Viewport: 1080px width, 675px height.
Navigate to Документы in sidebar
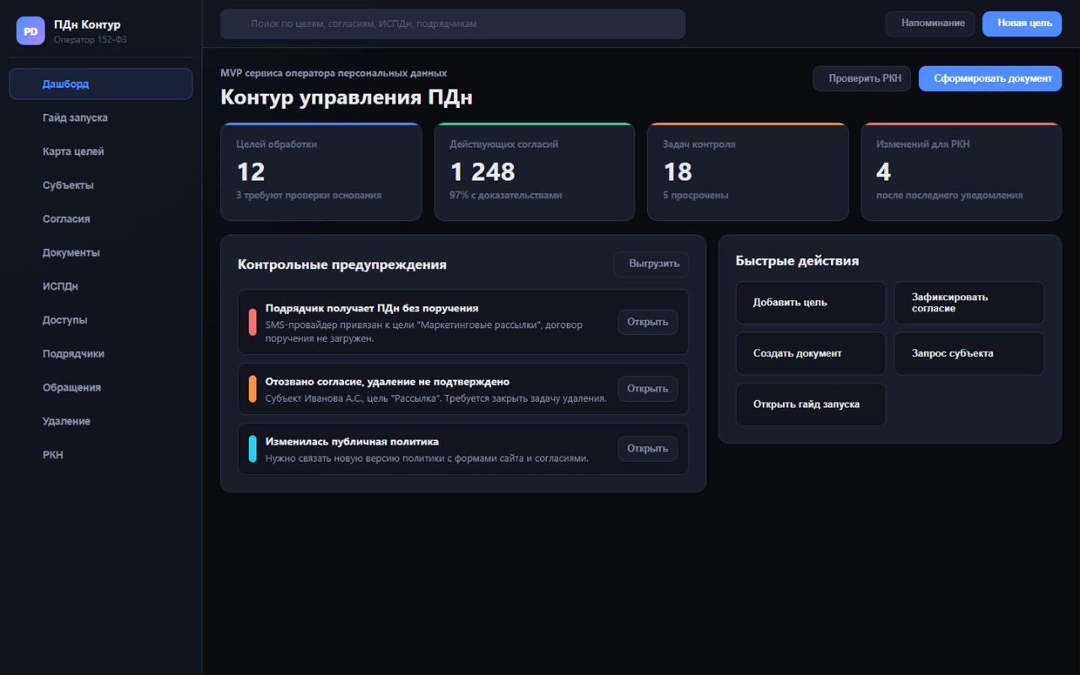[x=101, y=252]
